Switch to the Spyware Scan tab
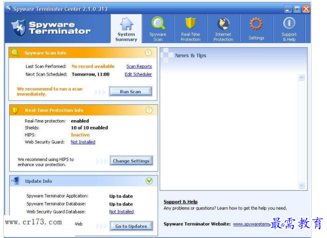Viewport: 327px width, 238px height. [158, 29]
